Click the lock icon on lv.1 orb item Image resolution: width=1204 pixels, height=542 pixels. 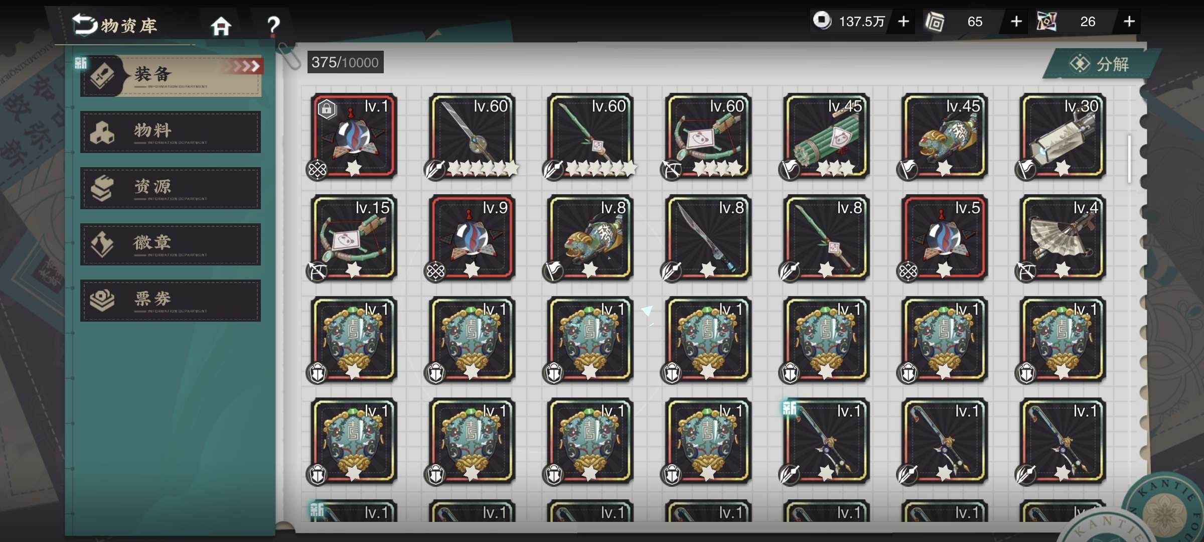327,109
